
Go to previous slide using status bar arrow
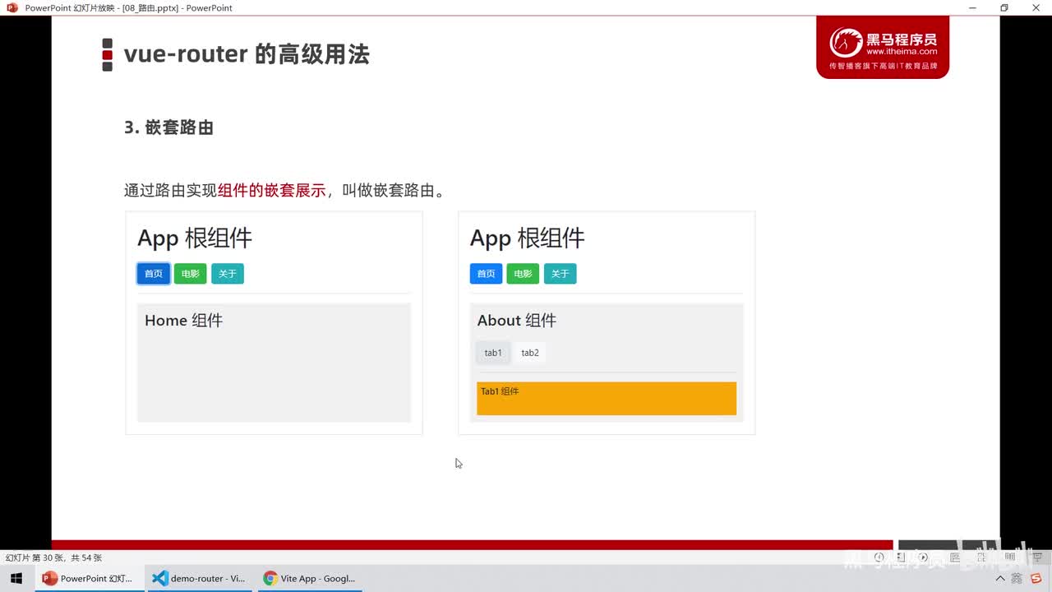pyautogui.click(x=879, y=557)
